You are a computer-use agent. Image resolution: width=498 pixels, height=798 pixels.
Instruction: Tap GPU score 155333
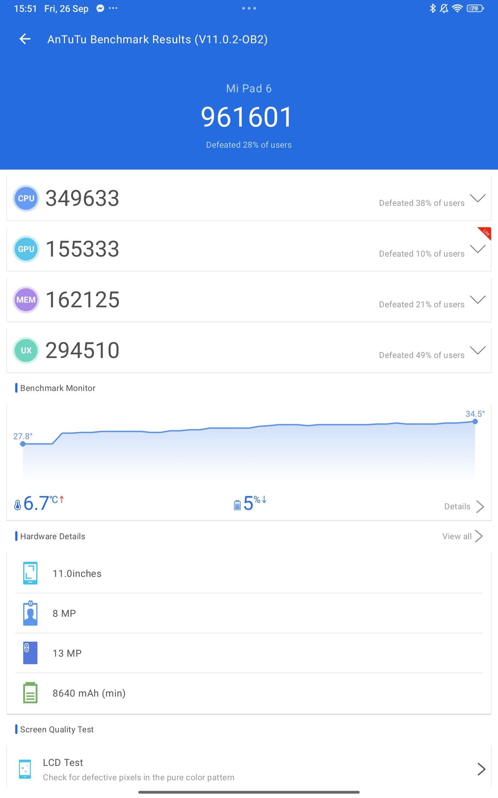(82, 249)
